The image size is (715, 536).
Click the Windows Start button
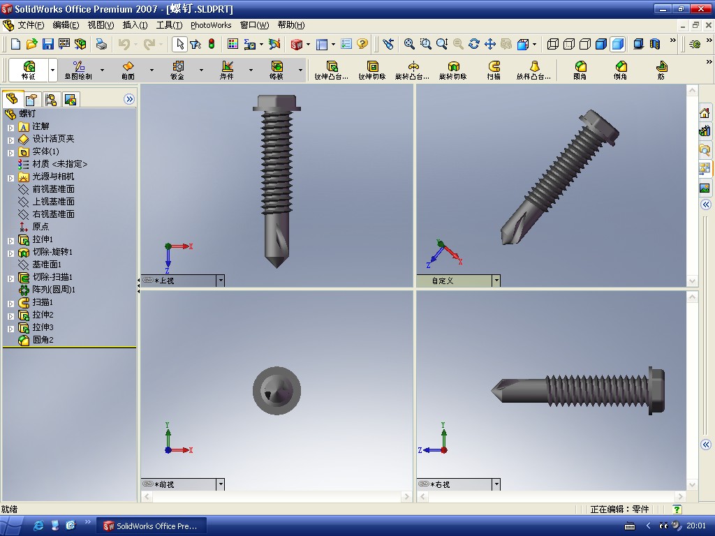pos(11,526)
